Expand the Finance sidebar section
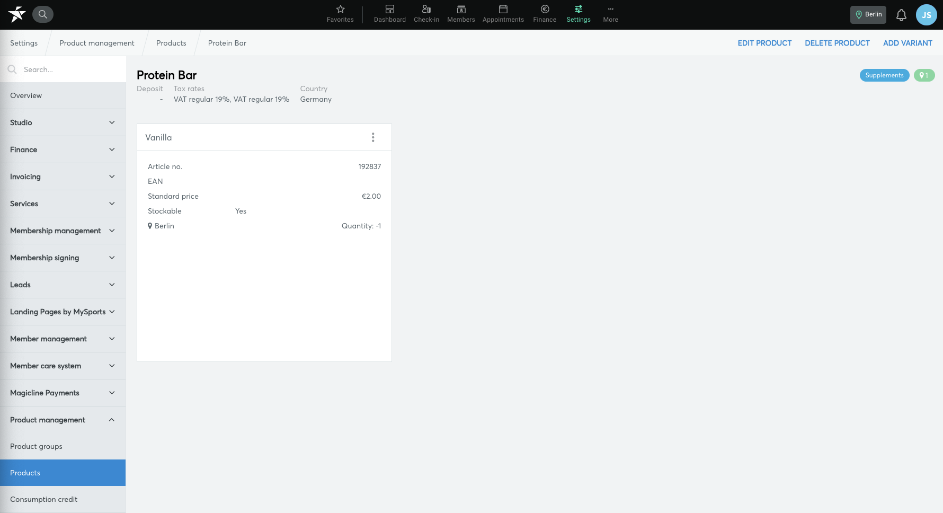The height and width of the screenshot is (513, 943). pos(63,149)
